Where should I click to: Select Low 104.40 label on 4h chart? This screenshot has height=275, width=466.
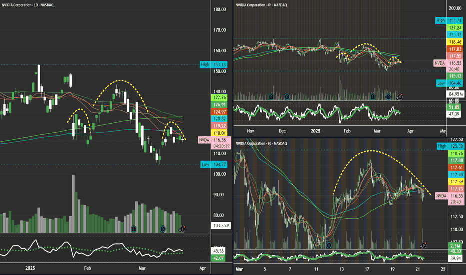(449, 83)
